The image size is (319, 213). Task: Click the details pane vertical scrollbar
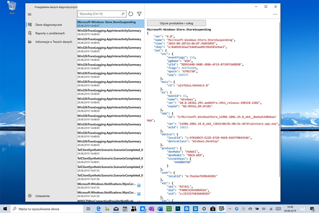pos(279,100)
